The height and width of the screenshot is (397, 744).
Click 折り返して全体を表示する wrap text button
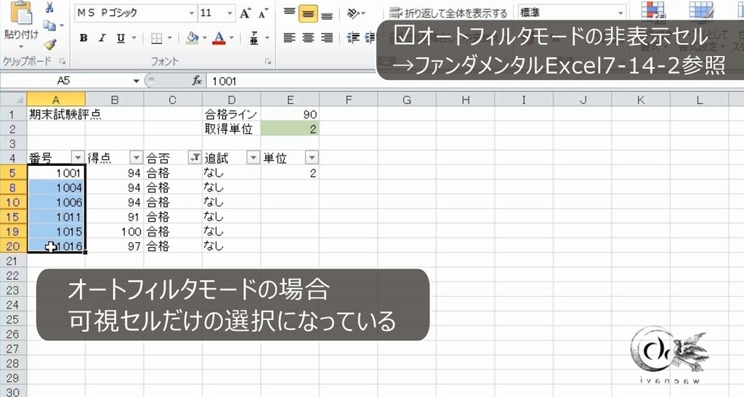pyautogui.click(x=448, y=13)
